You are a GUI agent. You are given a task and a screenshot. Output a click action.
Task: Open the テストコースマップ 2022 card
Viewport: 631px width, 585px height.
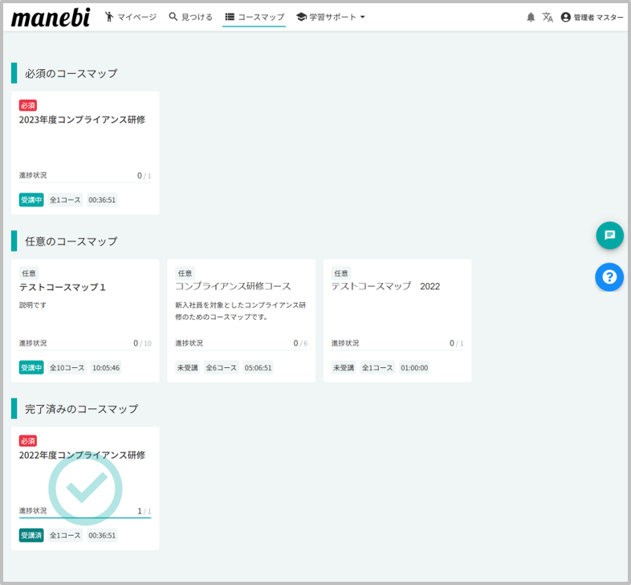point(397,321)
